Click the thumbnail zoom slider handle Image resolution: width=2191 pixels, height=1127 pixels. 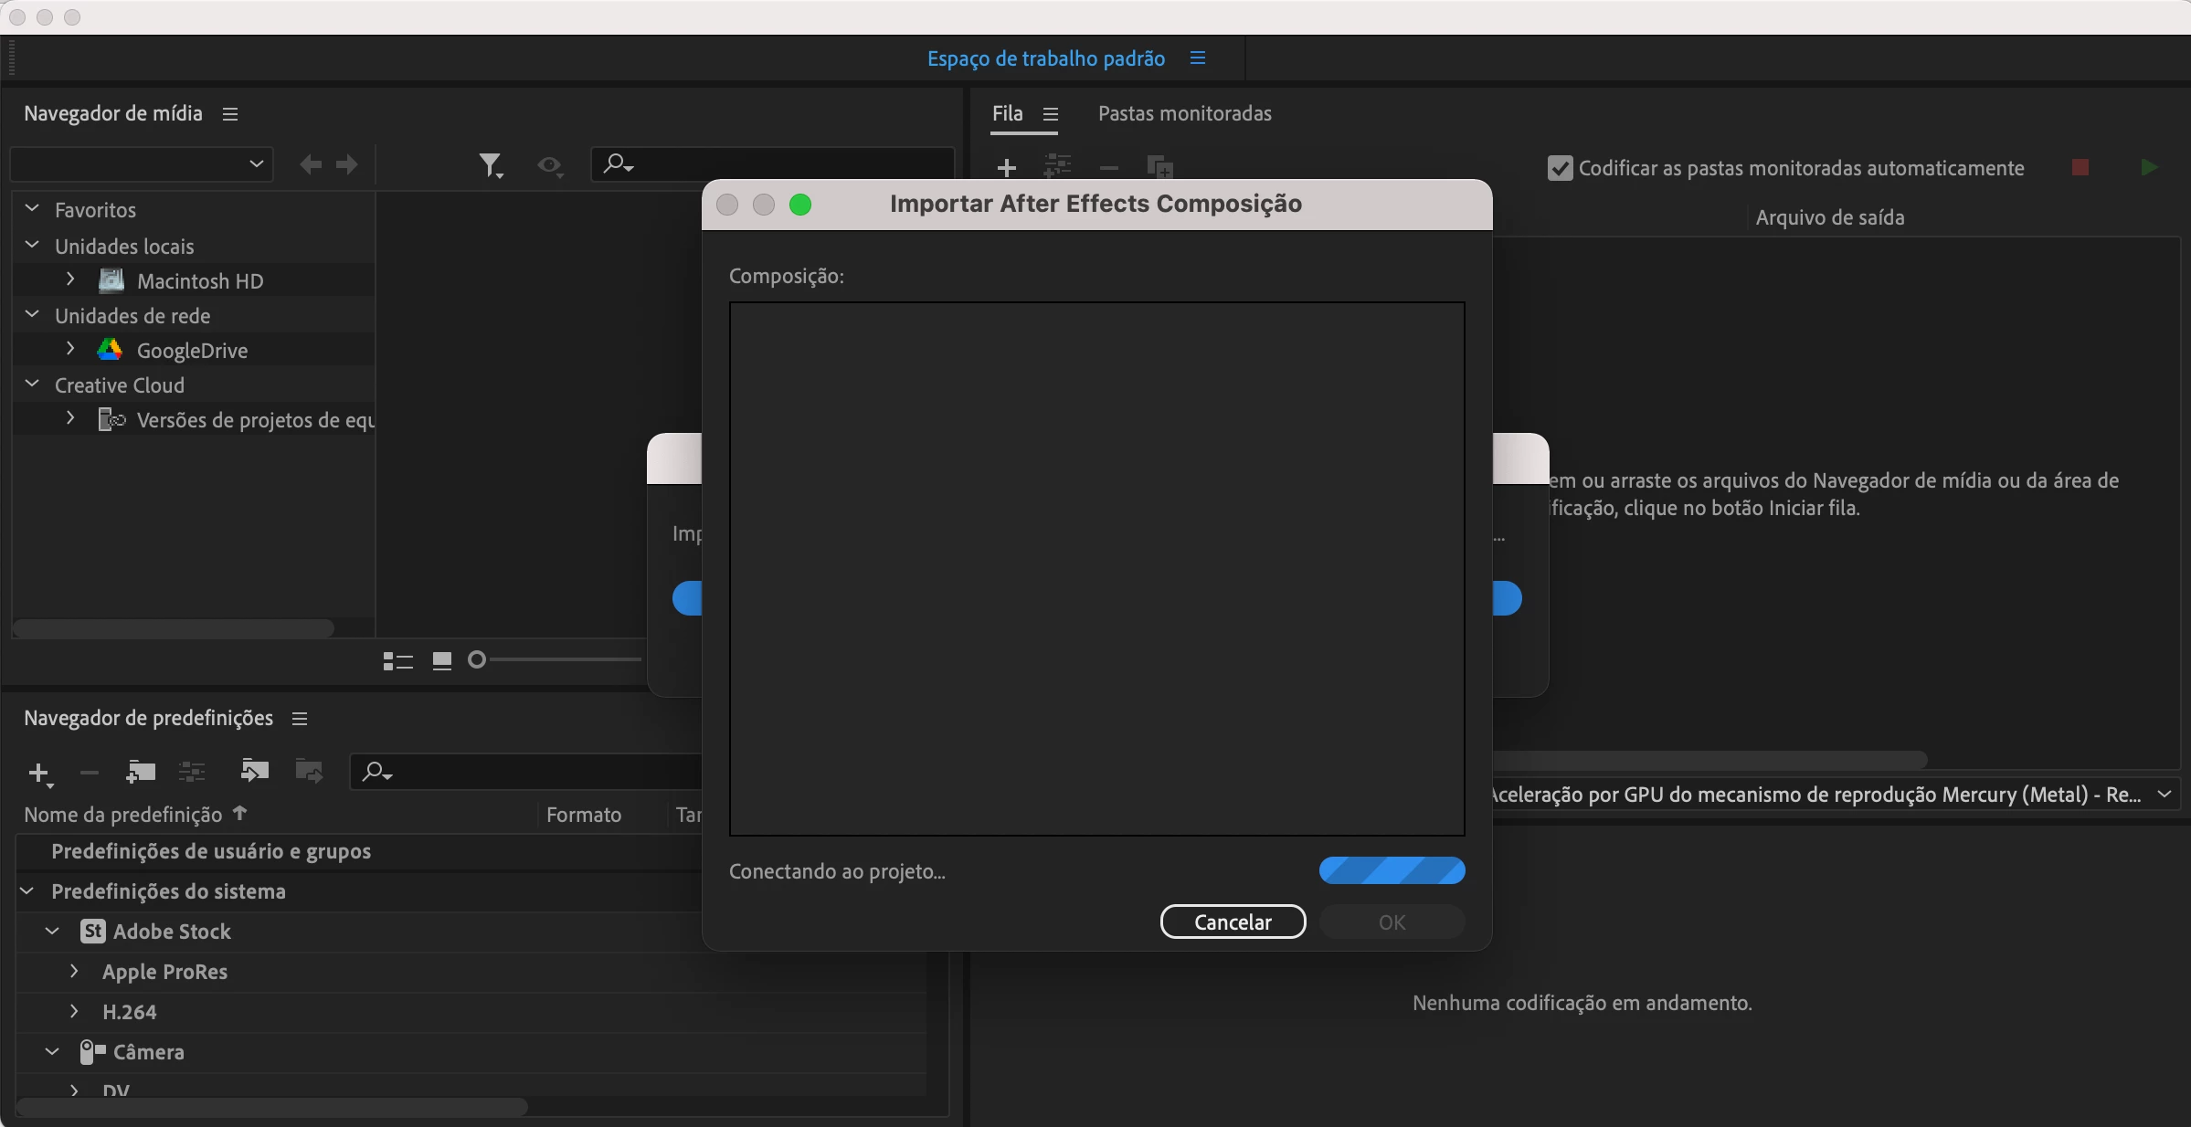coord(476,659)
